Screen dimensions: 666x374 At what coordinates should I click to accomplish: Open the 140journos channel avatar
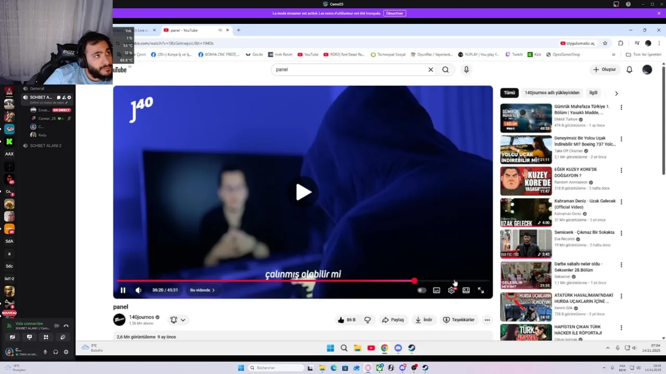(x=119, y=320)
